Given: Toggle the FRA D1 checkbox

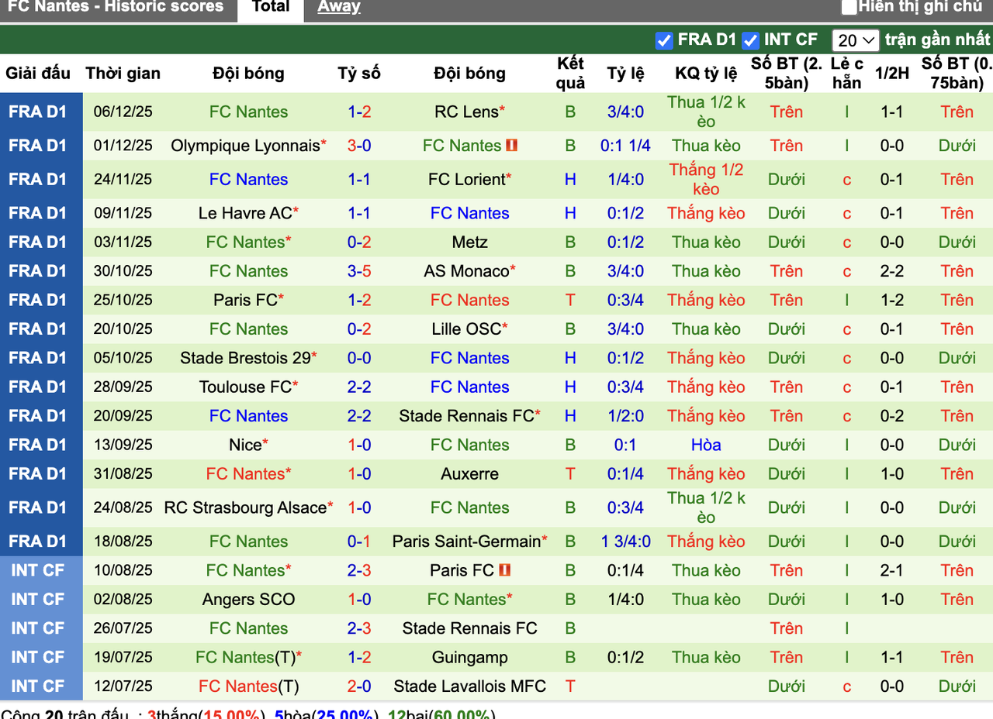Looking at the screenshot, I should coord(664,40).
